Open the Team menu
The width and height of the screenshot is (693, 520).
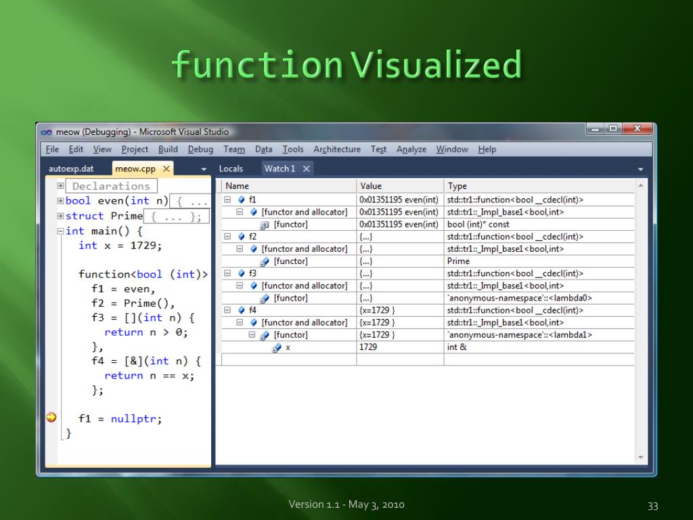(x=233, y=150)
